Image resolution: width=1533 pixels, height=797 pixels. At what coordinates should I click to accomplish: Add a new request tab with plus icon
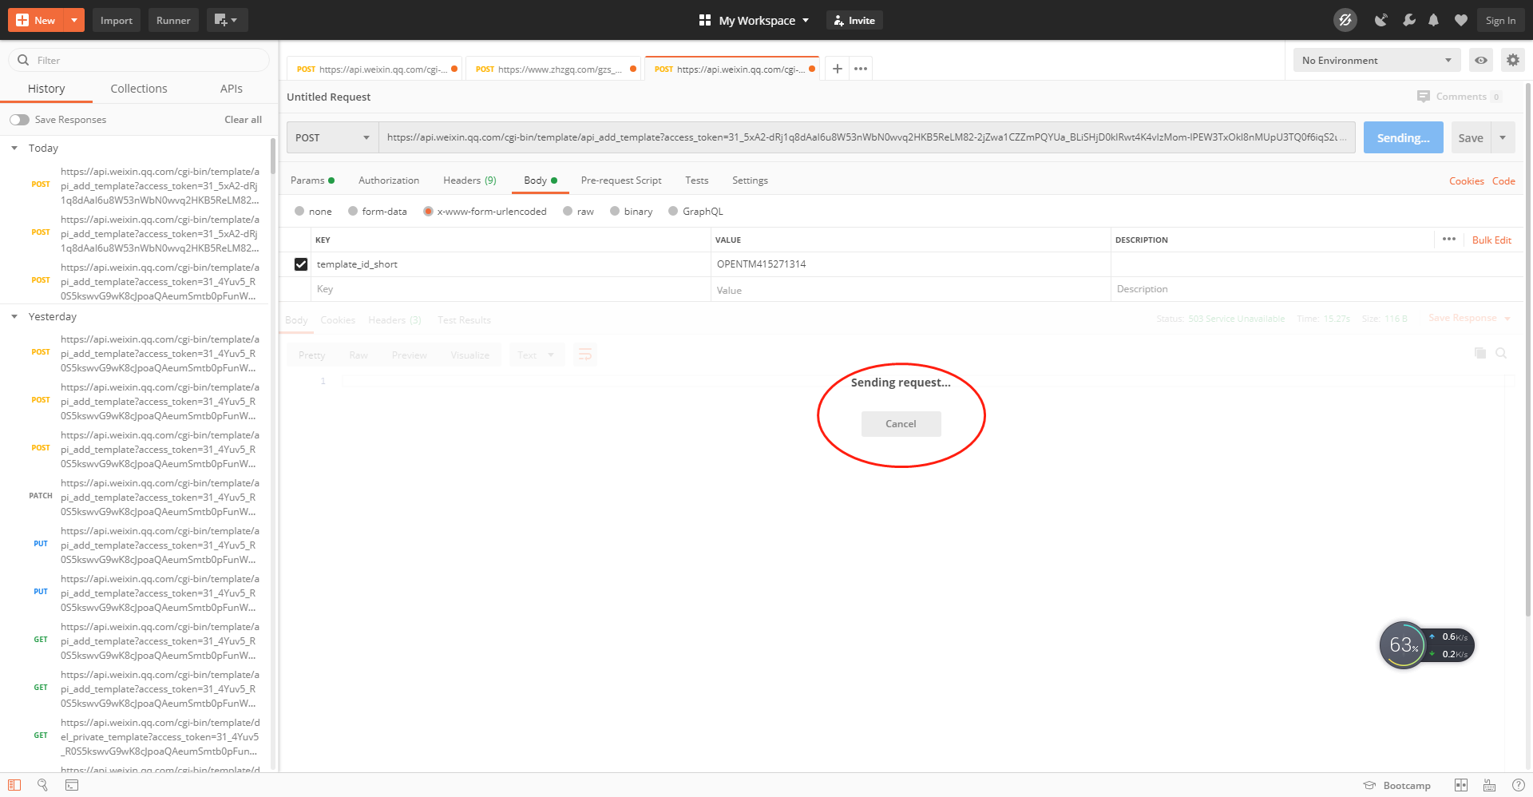(x=837, y=69)
